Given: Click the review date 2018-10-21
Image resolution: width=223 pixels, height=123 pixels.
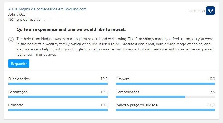Looking at the screenshot, I should coord(197,11).
